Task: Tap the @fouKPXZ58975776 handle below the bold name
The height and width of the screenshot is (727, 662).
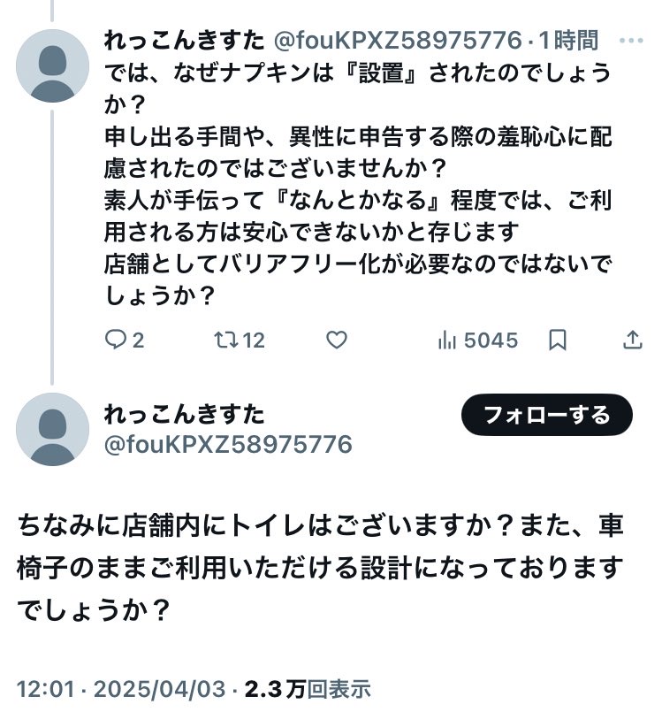Action: click(228, 444)
